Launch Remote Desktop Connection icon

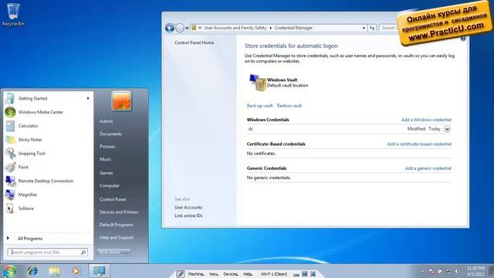point(10,181)
